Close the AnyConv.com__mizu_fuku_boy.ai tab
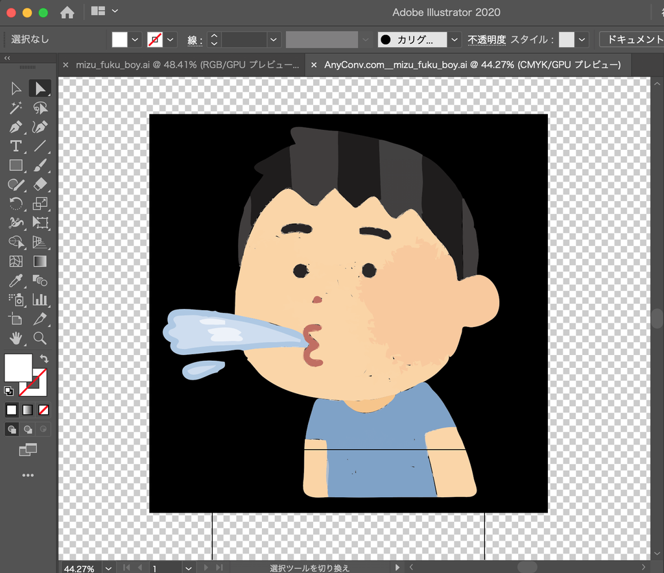664x573 pixels. tap(314, 65)
